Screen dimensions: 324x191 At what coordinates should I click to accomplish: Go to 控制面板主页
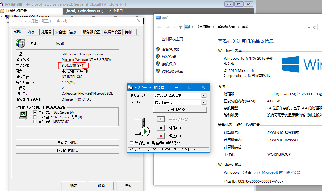coord(172,39)
